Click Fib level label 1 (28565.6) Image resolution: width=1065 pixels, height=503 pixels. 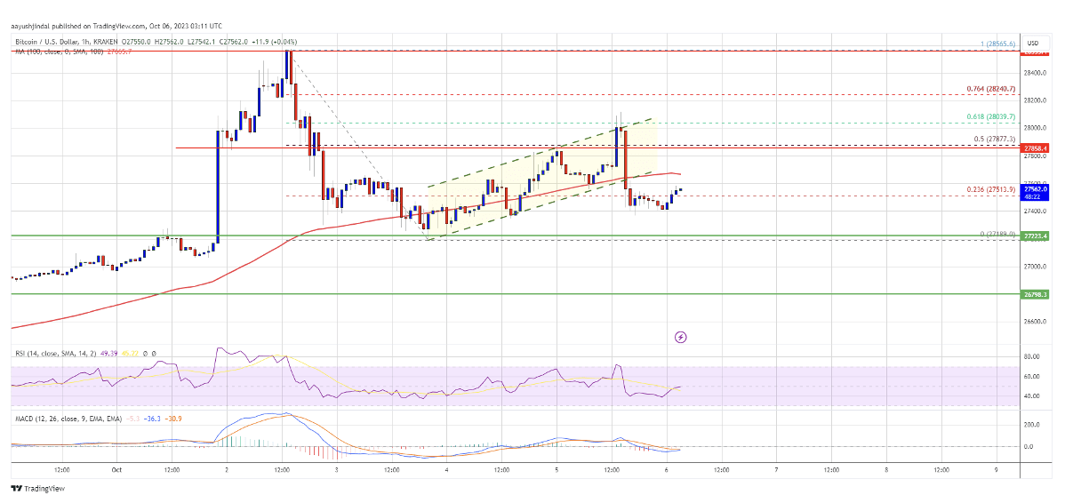(x=999, y=43)
